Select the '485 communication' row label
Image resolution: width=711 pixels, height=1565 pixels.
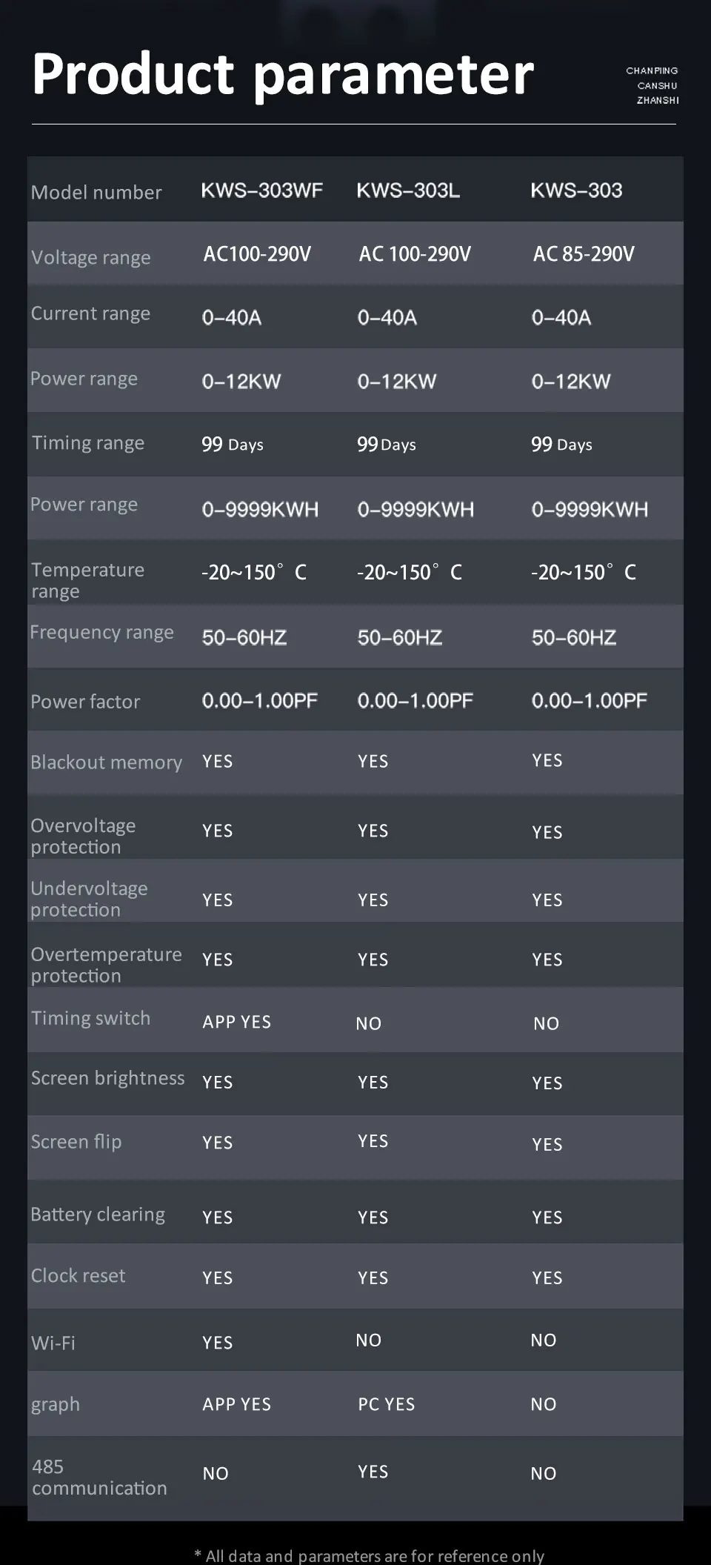click(x=99, y=1477)
